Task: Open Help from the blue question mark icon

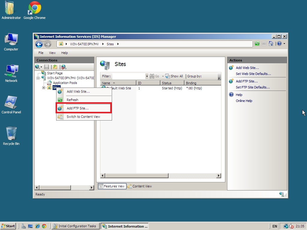Action: [x=279, y=43]
